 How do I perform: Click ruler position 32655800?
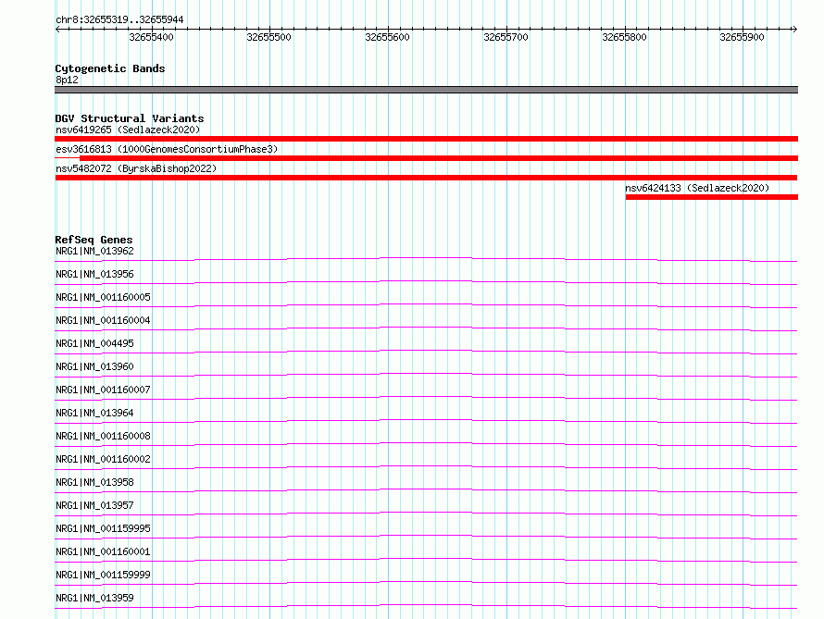pyautogui.click(x=624, y=37)
